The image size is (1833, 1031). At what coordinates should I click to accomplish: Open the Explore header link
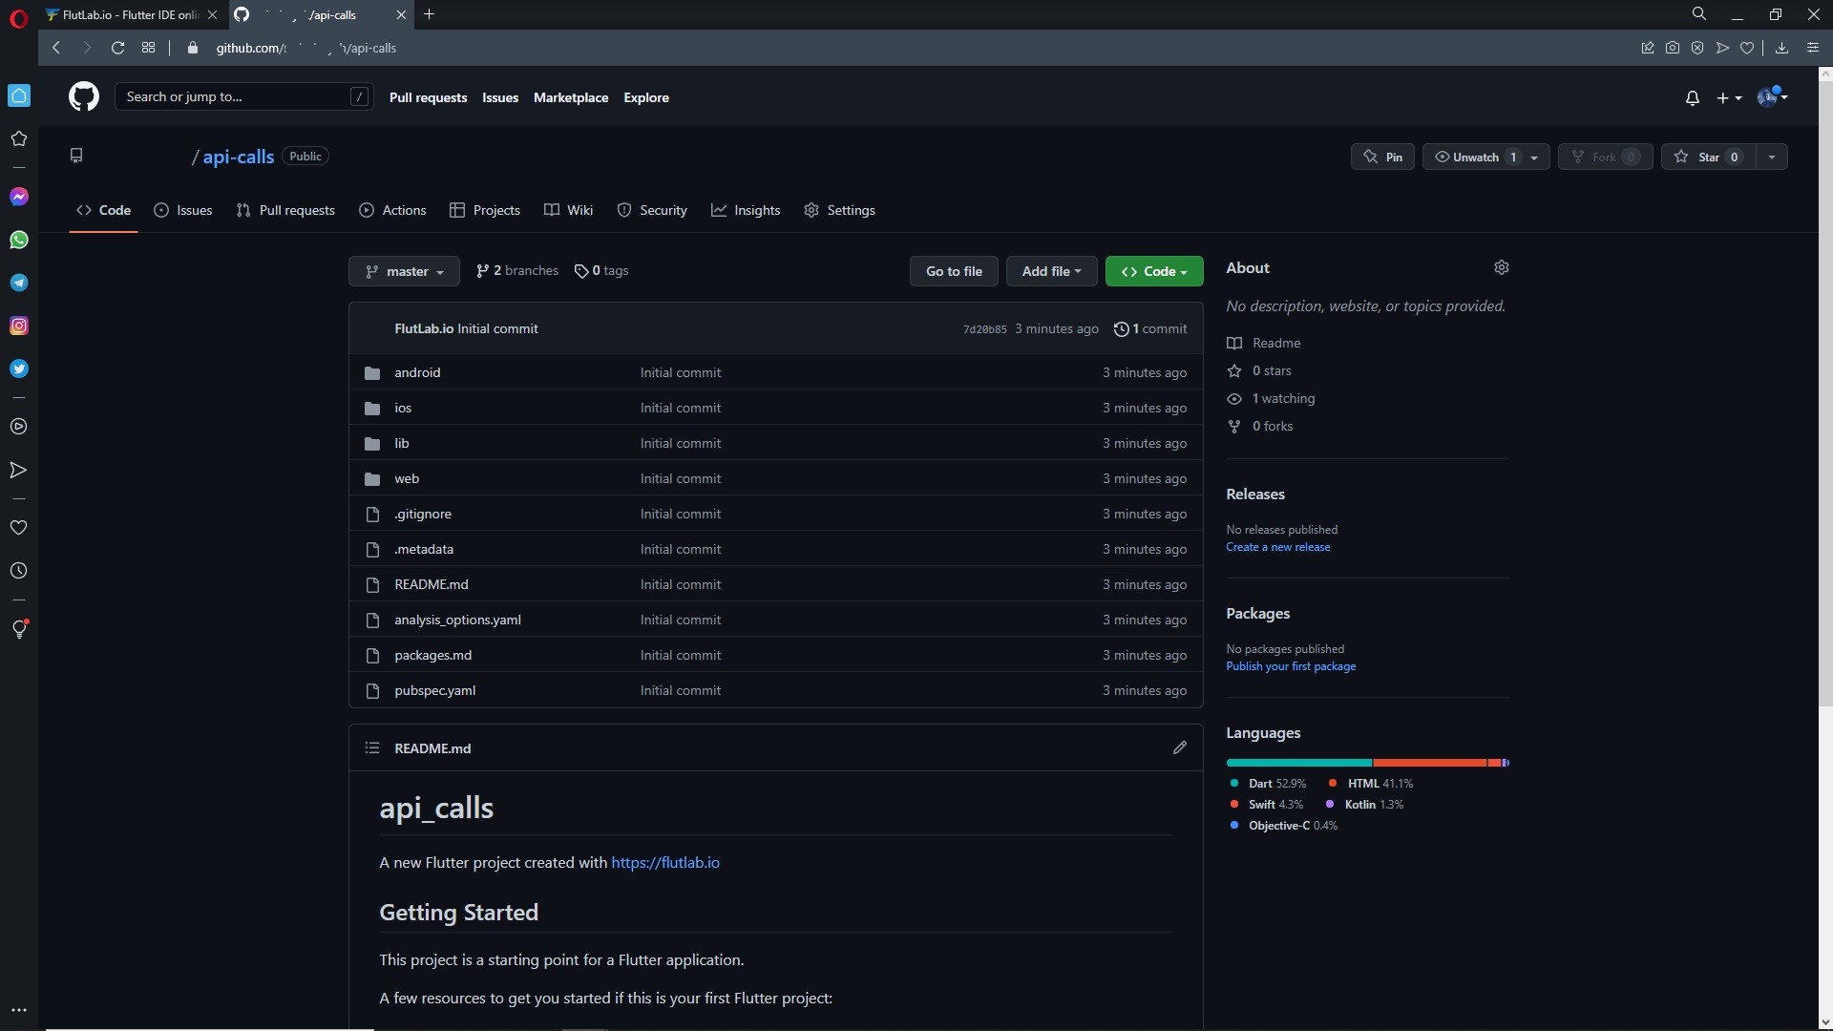(x=646, y=97)
